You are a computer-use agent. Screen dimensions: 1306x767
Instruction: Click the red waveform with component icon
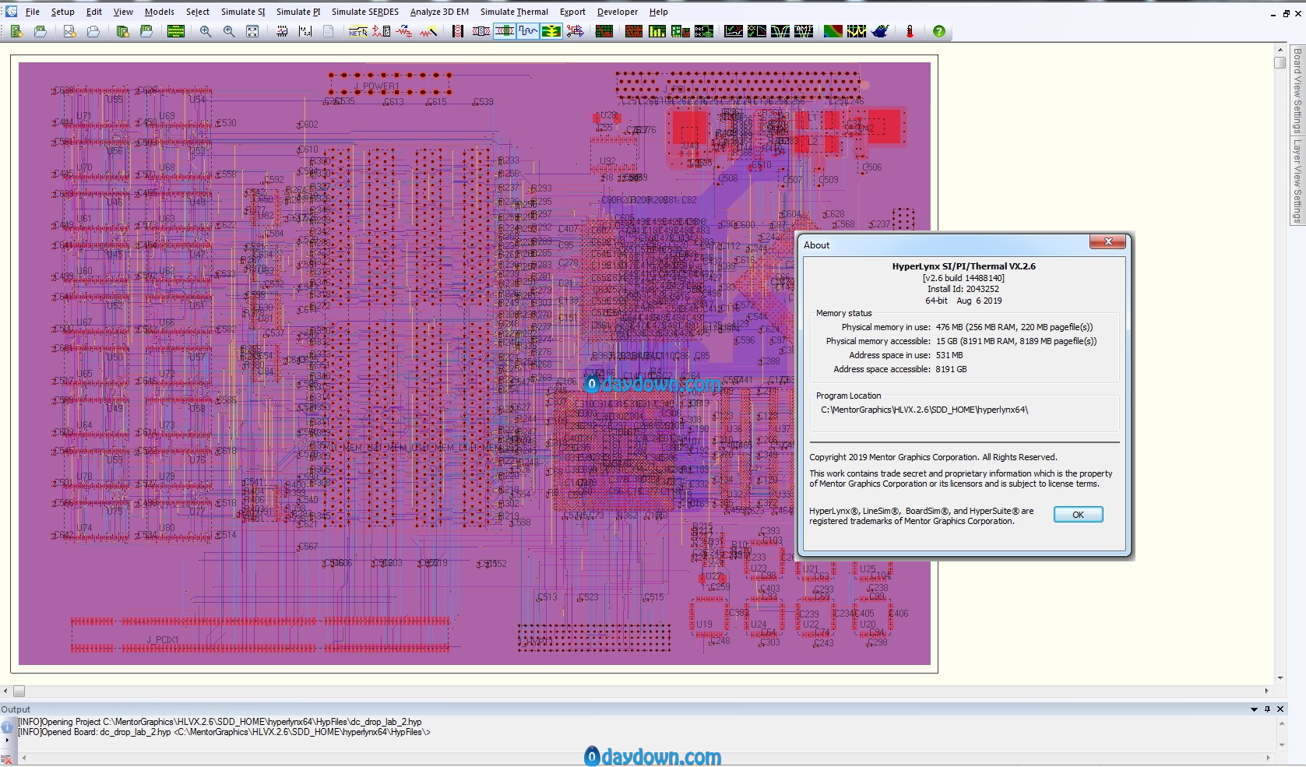382,31
